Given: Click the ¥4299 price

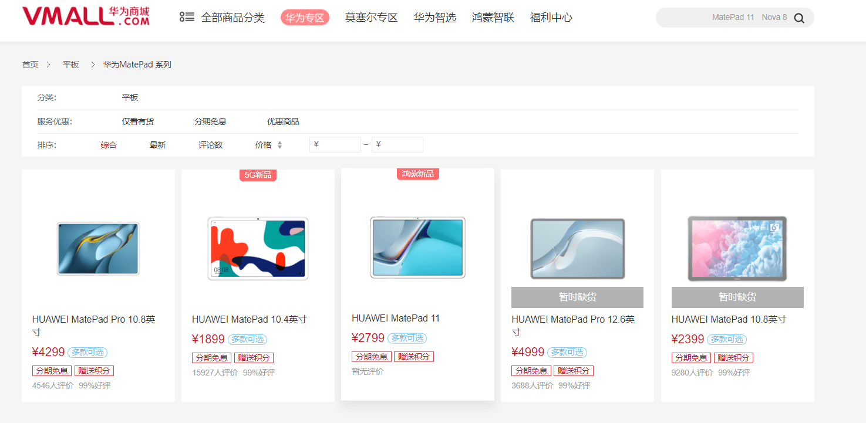Looking at the screenshot, I should point(48,352).
